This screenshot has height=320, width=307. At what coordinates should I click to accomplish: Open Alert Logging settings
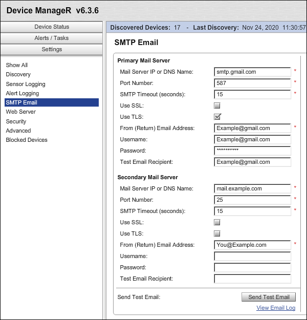point(22,93)
